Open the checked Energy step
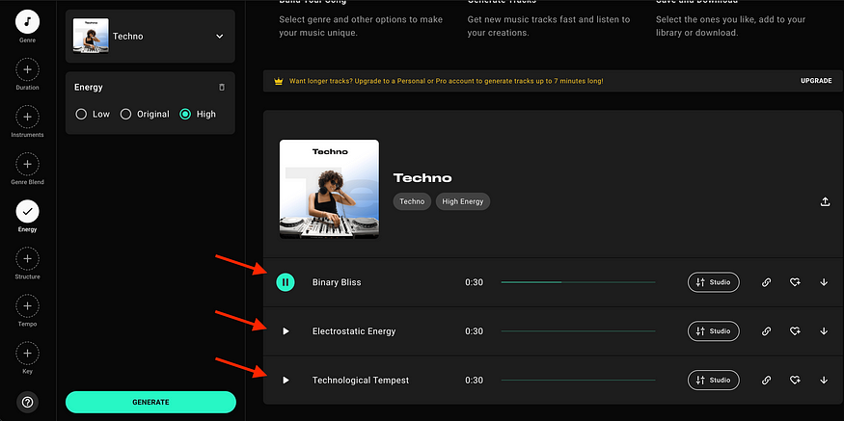The image size is (844, 421). coord(27,211)
